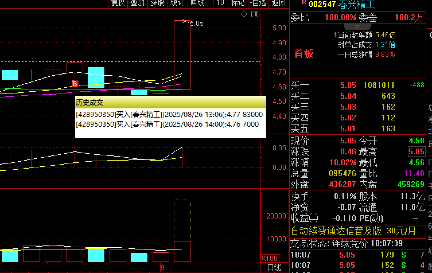Viewport: 432px width, 273px height.
Task: Click the 日线 period label
Action: point(274,268)
